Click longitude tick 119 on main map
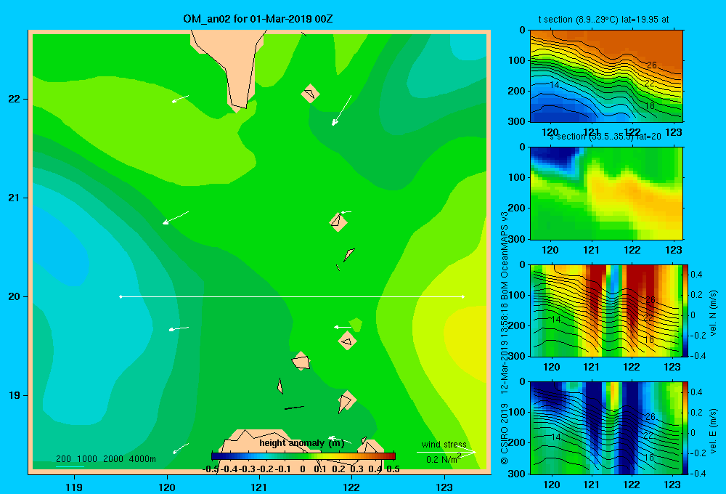The height and width of the screenshot is (494, 726). [x=74, y=487]
